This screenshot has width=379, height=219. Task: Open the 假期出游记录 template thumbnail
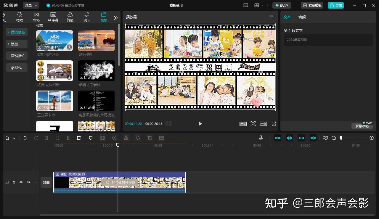point(54,40)
